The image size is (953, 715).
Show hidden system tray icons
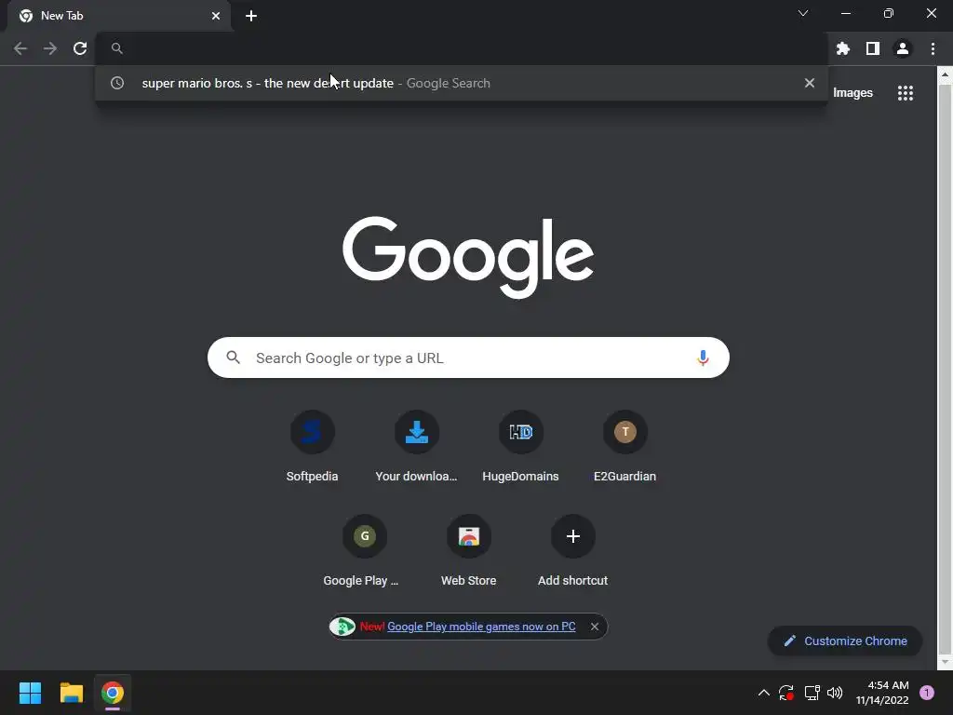tap(764, 693)
